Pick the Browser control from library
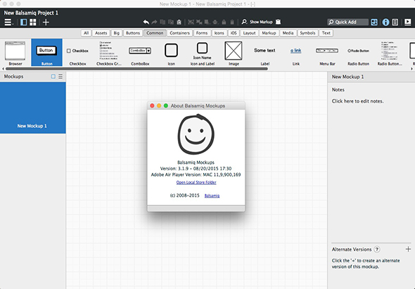This screenshot has width=415, height=289. coord(15,53)
